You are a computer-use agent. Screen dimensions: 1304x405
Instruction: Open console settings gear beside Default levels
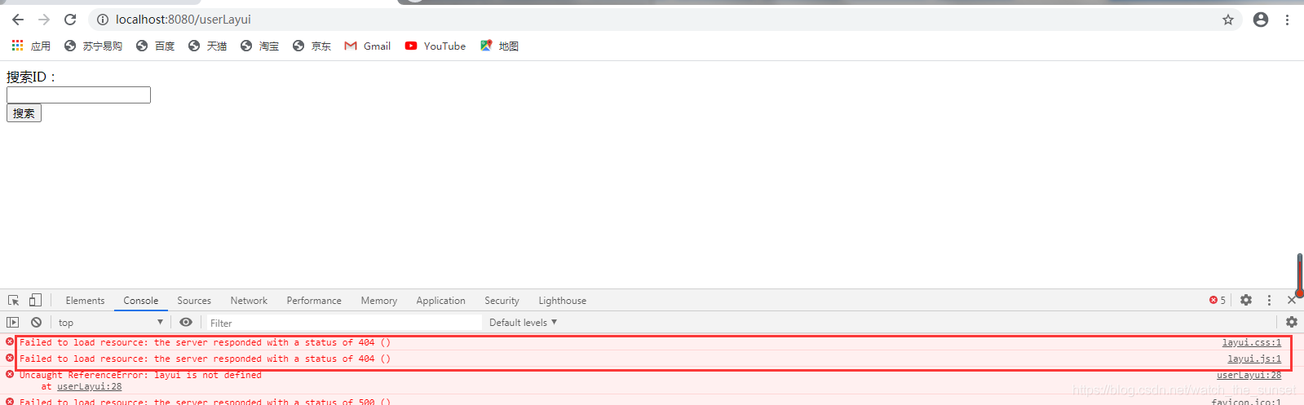coord(1292,323)
